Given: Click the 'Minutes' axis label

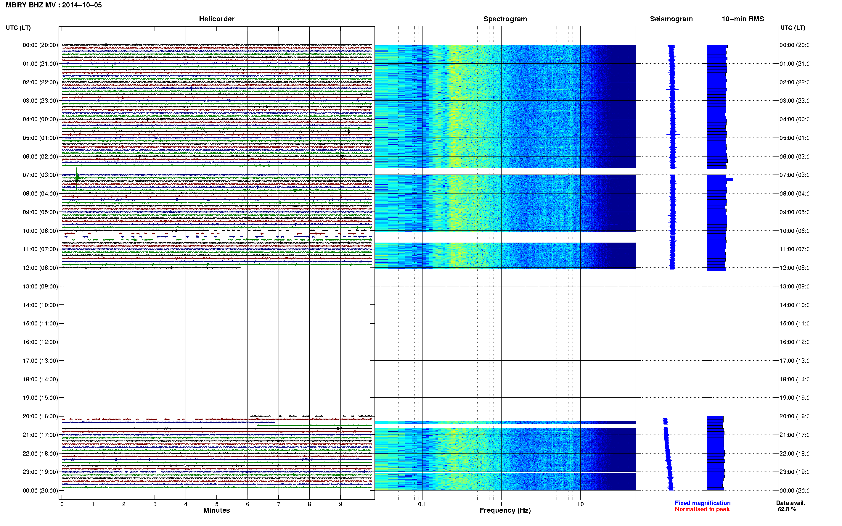Looking at the screenshot, I should [x=216, y=510].
